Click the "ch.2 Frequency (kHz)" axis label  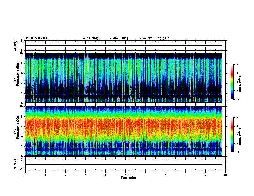click(16, 127)
